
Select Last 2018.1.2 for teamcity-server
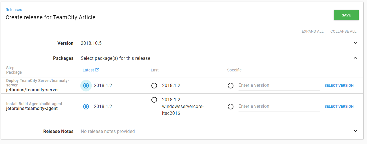[x=154, y=86]
